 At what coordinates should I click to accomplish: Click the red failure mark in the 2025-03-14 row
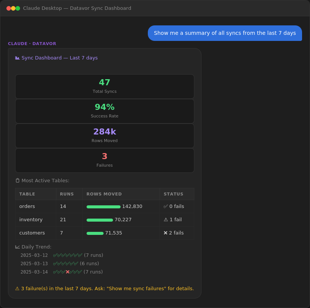67,272
